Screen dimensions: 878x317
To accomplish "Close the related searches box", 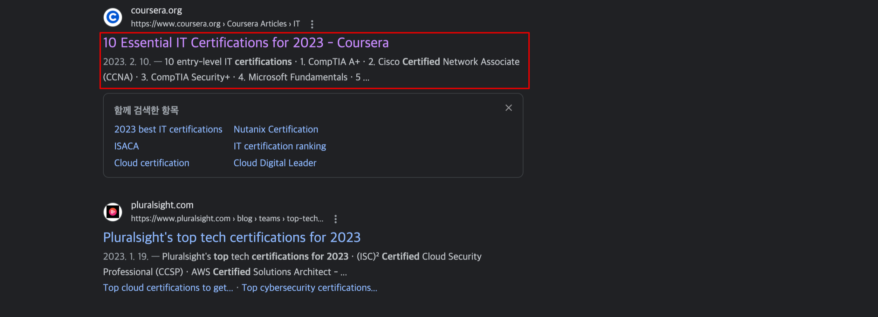I will point(509,108).
